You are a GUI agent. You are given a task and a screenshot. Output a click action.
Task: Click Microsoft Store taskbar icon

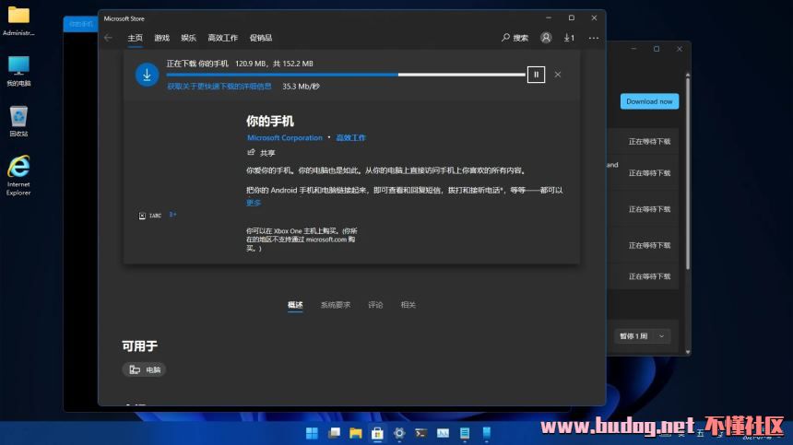pyautogui.click(x=377, y=433)
